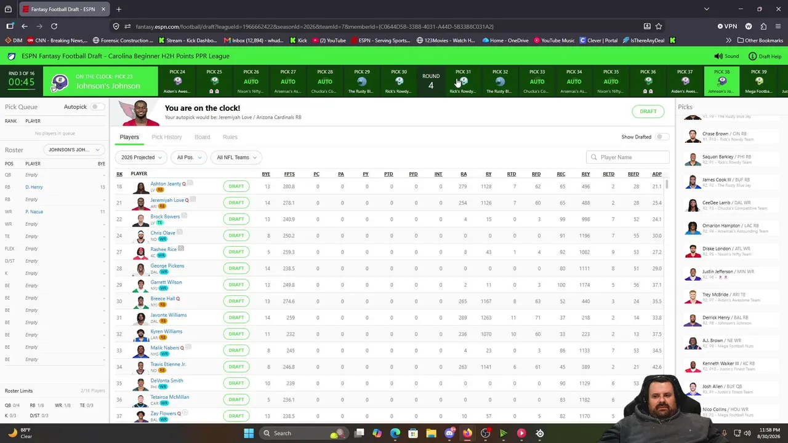Open File Explorer from the taskbar
Viewport: 788px width, 443px height.
pos(432,433)
